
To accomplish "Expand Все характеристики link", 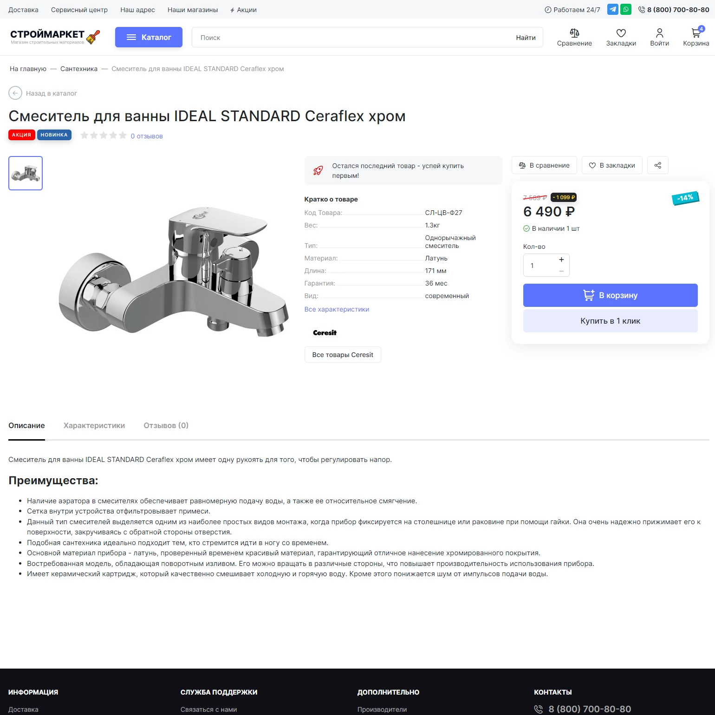I will click(337, 309).
